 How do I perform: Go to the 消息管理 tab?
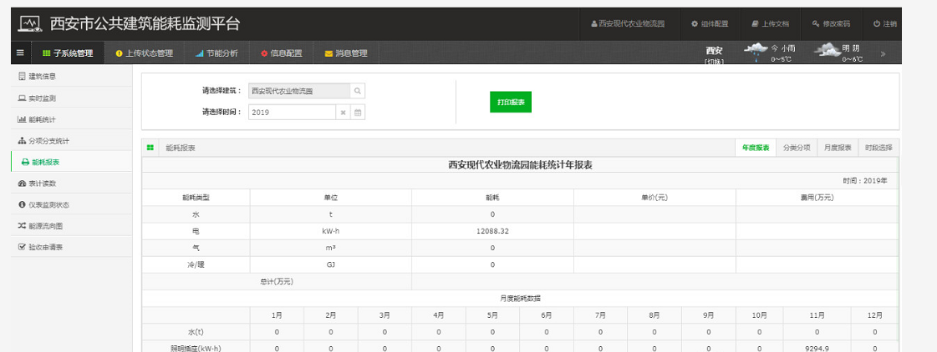[x=345, y=53]
